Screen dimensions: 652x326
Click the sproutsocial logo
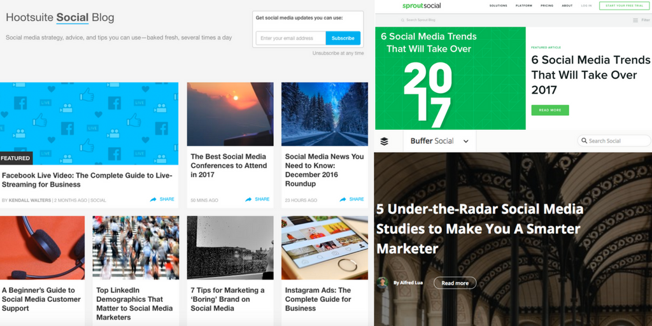point(422,6)
